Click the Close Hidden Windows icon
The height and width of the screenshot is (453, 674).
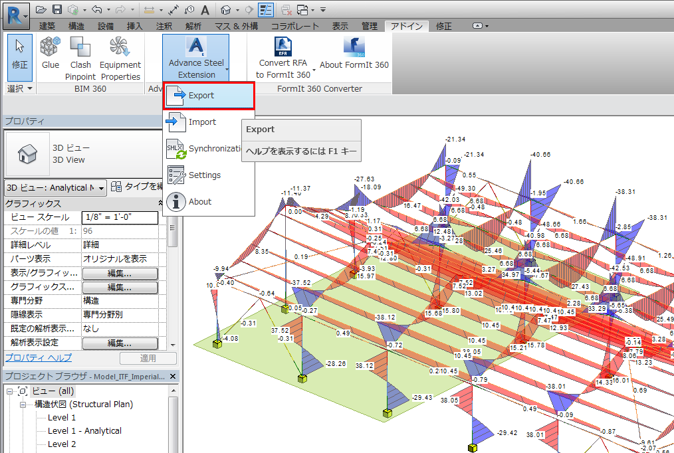click(x=286, y=9)
